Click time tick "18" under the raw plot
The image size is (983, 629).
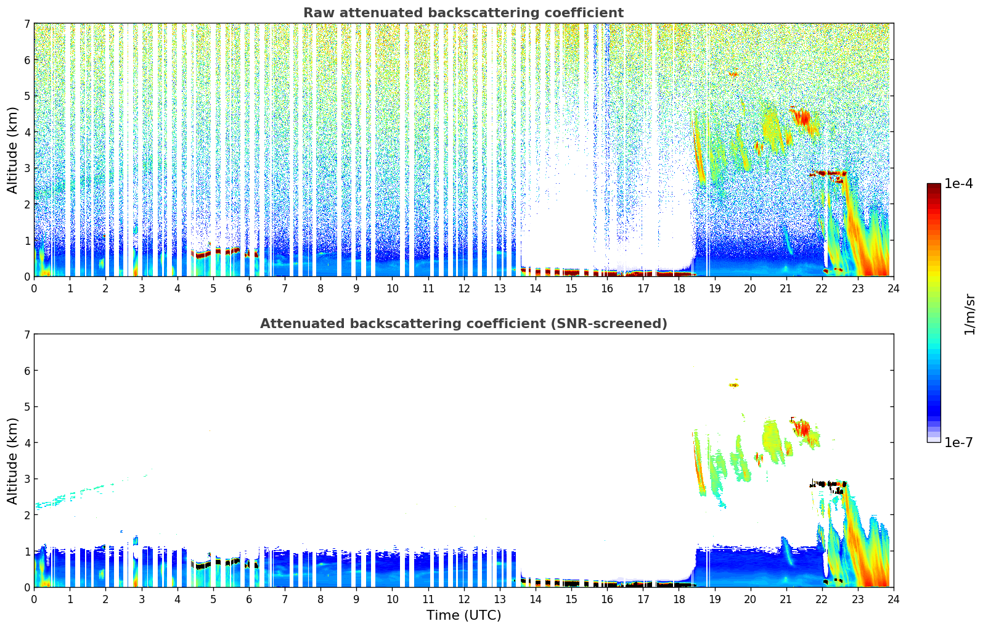(x=679, y=288)
